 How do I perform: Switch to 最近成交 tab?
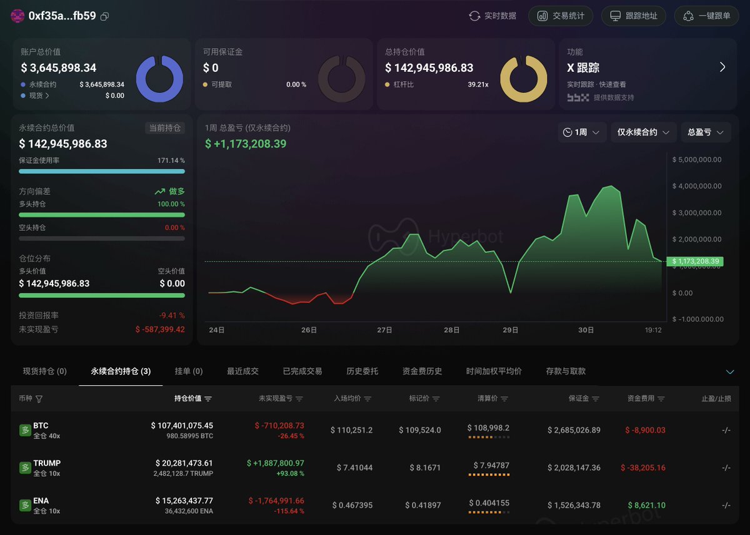[x=242, y=371]
